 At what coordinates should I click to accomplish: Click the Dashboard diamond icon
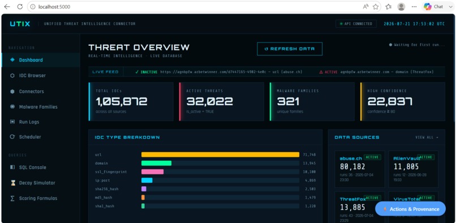pos(12,60)
